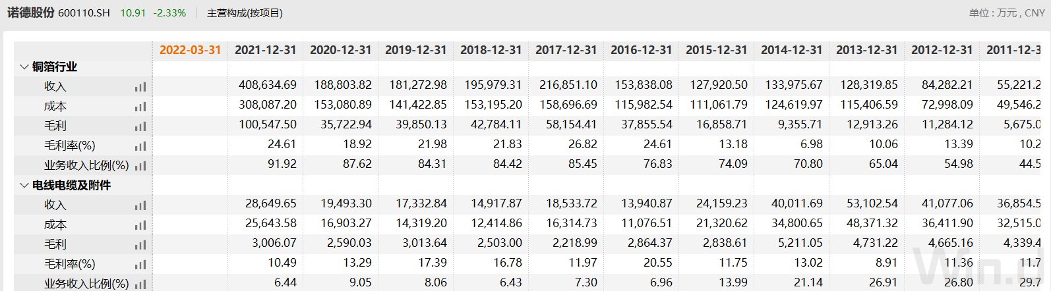Image resolution: width=1051 pixels, height=291 pixels.
Task: Collapse the 铜箔行业 section
Action: [24, 66]
